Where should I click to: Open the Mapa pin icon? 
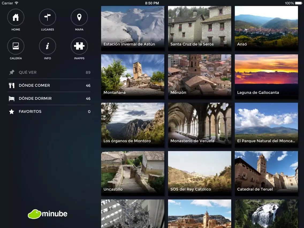(x=79, y=17)
